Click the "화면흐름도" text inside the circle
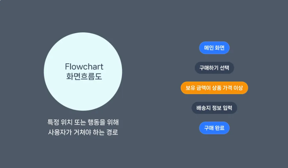Viewport: 288px width, 168px height. (84, 76)
